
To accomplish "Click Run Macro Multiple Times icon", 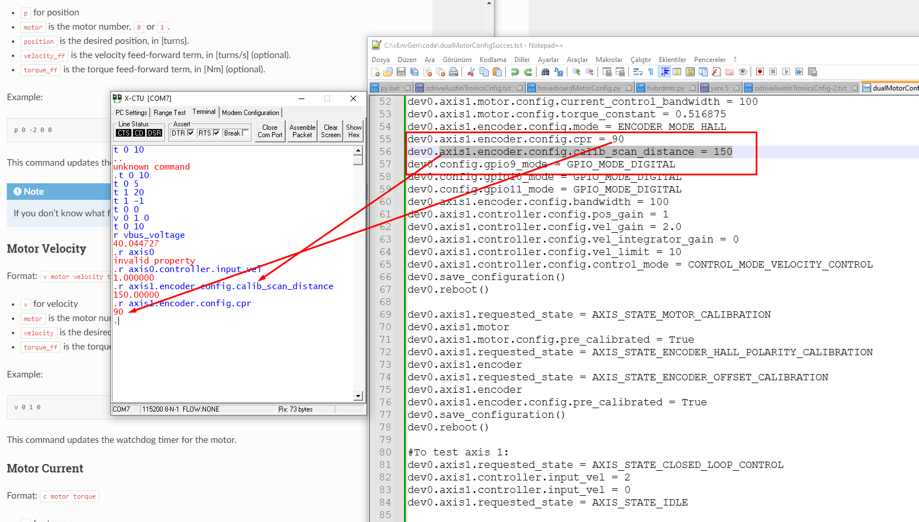I will point(799,72).
